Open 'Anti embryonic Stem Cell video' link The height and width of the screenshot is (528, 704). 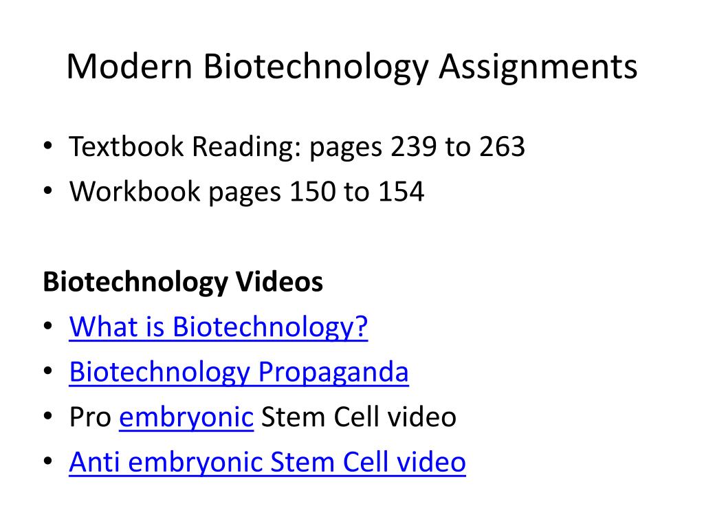pos(267,461)
